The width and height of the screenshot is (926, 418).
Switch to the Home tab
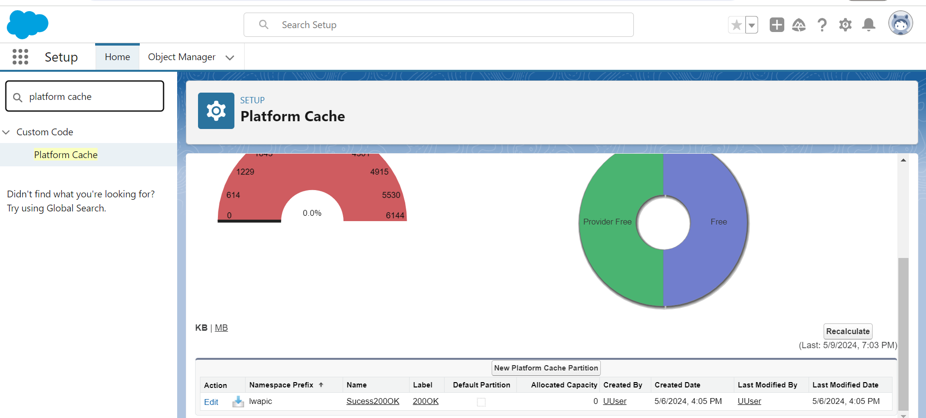117,57
